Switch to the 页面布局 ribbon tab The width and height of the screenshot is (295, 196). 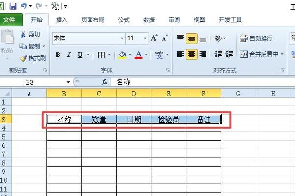point(93,20)
